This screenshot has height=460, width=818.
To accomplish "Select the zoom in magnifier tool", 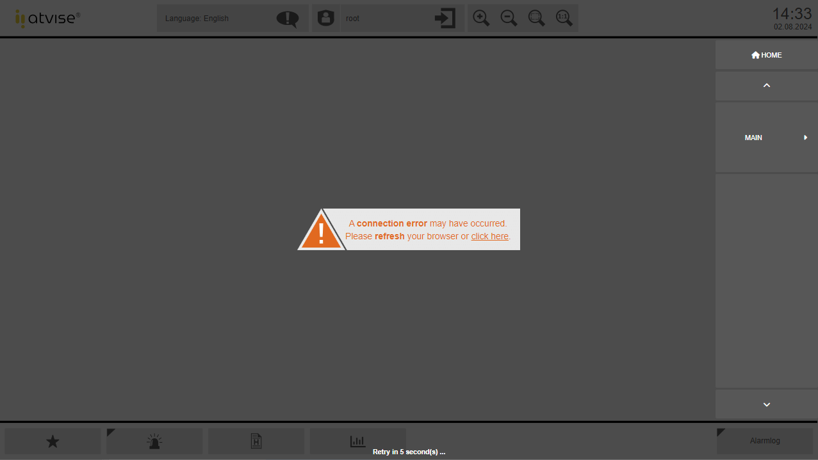I will pos(480,18).
